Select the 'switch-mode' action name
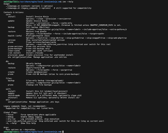The image size is (168, 133). coord(14,95)
